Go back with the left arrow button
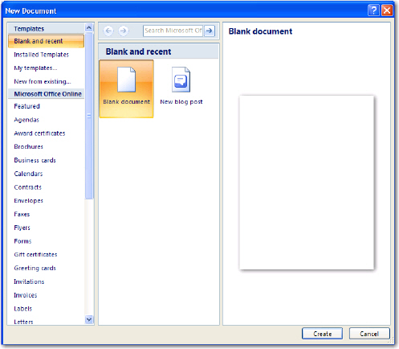Image resolution: width=399 pixels, height=349 pixels. [x=108, y=31]
